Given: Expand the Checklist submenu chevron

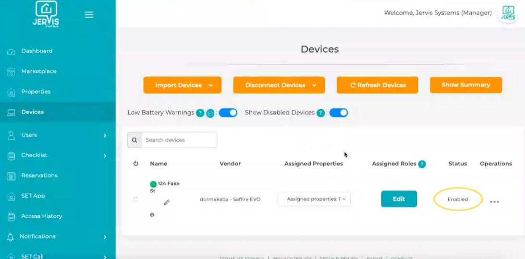Looking at the screenshot, I should (105, 156).
